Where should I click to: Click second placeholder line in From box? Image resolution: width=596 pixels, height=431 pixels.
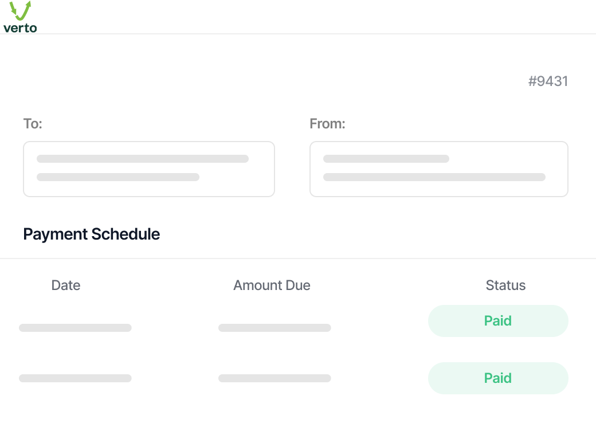coord(434,177)
